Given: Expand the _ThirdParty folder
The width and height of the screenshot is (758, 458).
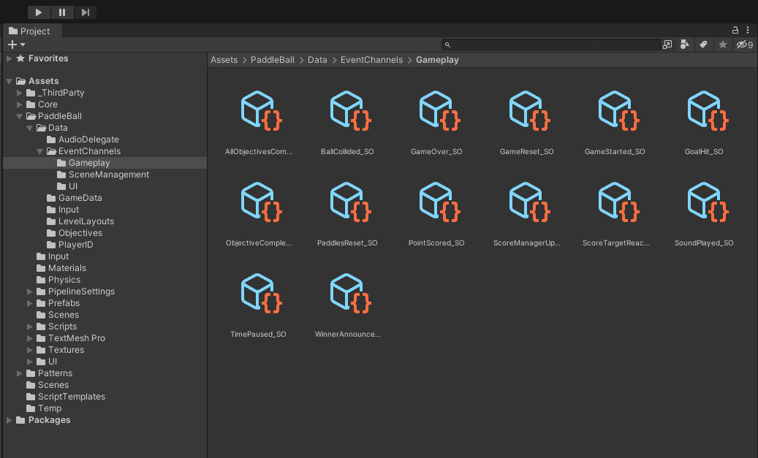Looking at the screenshot, I should pos(20,93).
